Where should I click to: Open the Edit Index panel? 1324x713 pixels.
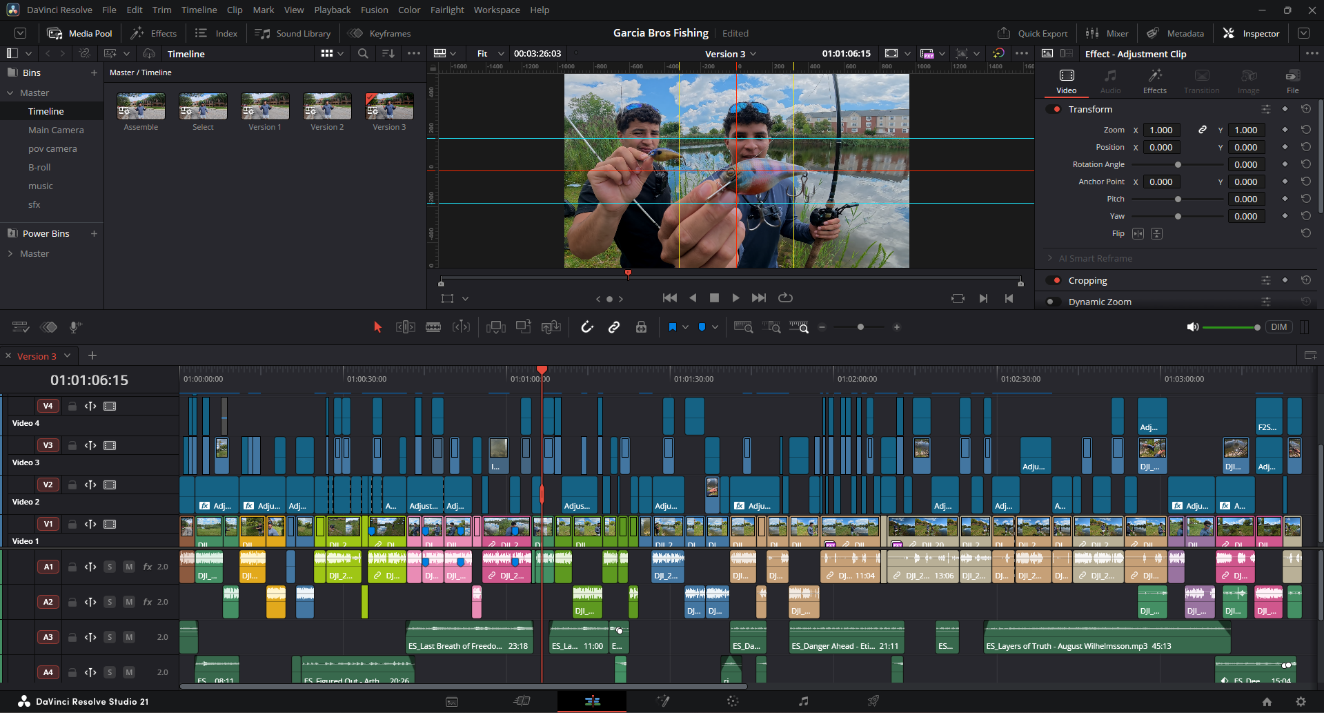point(216,33)
